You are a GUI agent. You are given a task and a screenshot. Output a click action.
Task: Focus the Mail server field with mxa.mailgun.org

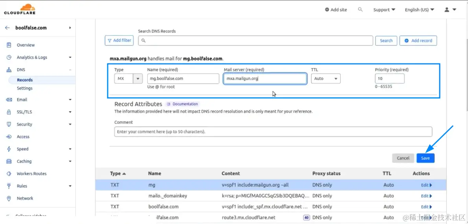pos(265,79)
